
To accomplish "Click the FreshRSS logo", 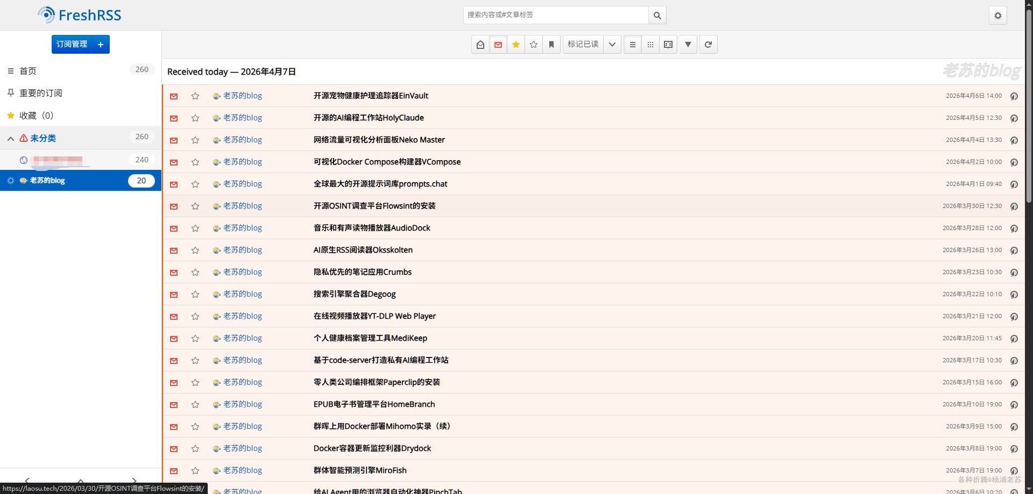I will [x=80, y=15].
